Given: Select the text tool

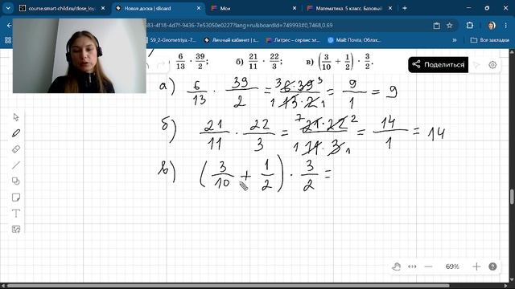Looking at the screenshot, I should pos(16,214).
